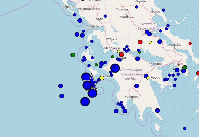Click the blue marker right of Βόλος
Viewport: 199px width, 137px height.
point(163,10)
